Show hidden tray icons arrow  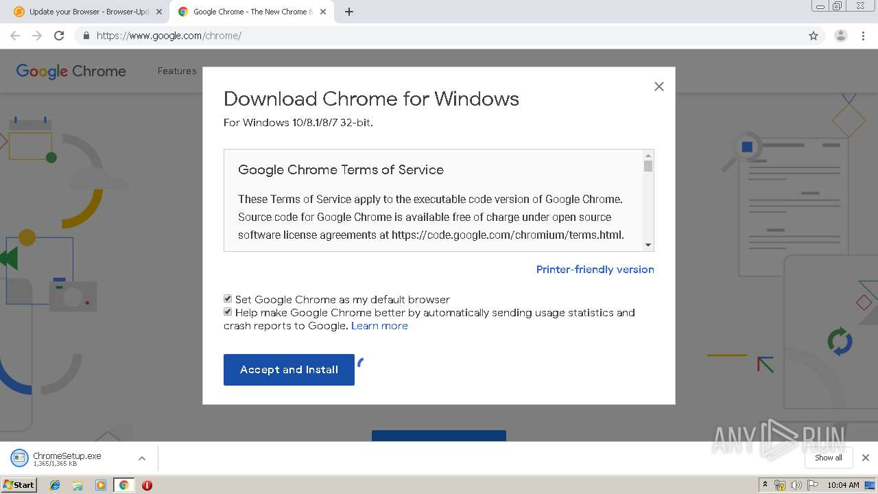[765, 485]
